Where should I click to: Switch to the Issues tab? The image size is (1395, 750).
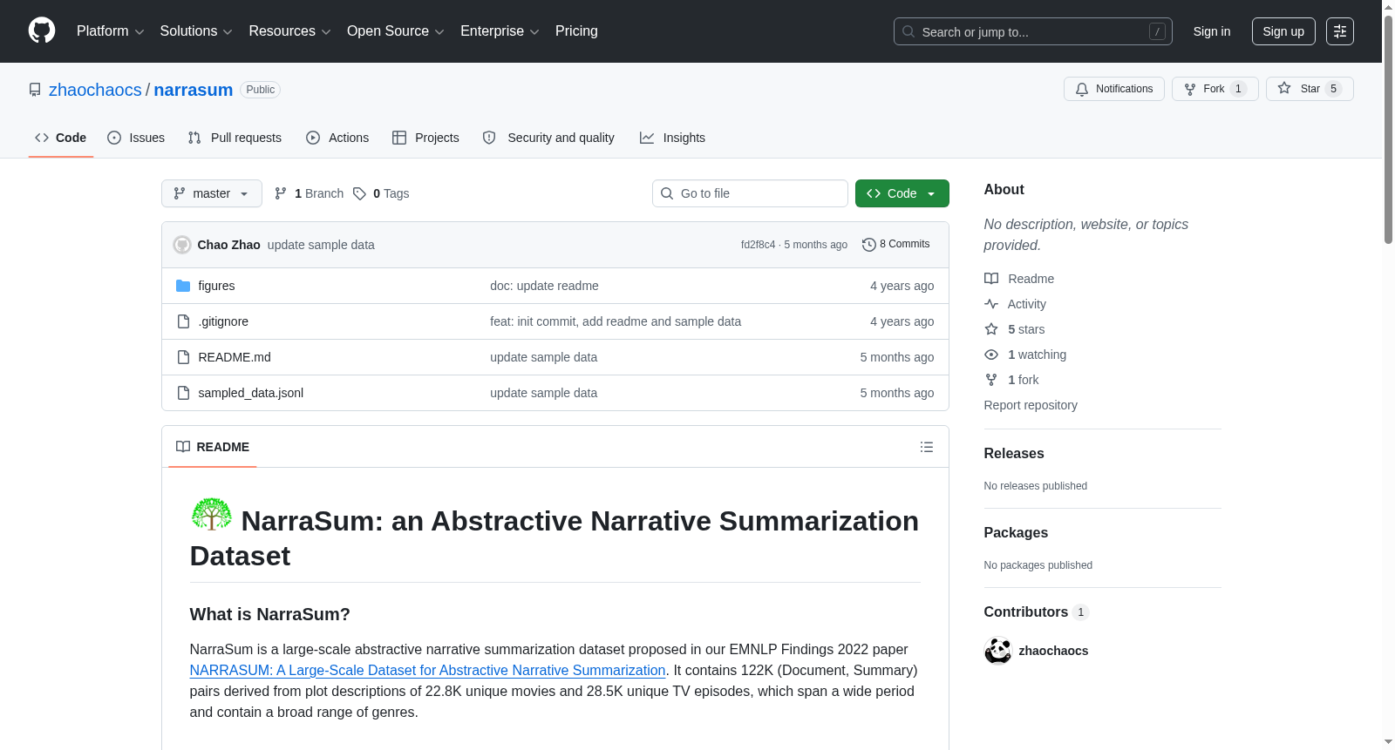click(136, 138)
